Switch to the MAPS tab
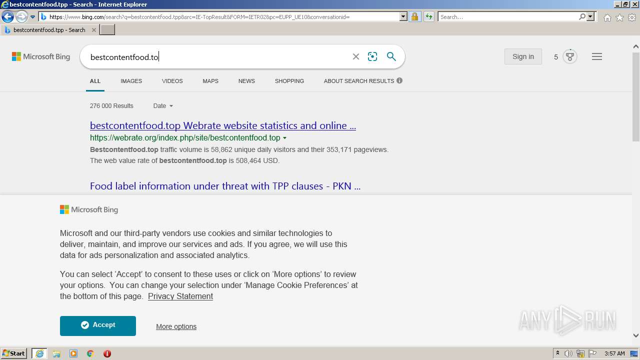The image size is (640, 360). click(x=210, y=81)
